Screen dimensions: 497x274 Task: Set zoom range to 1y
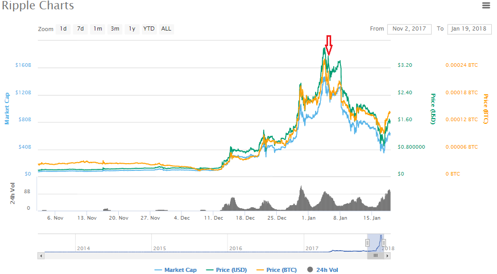click(x=132, y=29)
